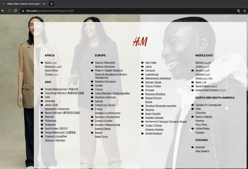Screen dimensions: 248x169
Task: Open the South Africa link
Action: pos(51,70)
